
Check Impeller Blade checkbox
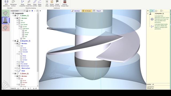click(17, 71)
